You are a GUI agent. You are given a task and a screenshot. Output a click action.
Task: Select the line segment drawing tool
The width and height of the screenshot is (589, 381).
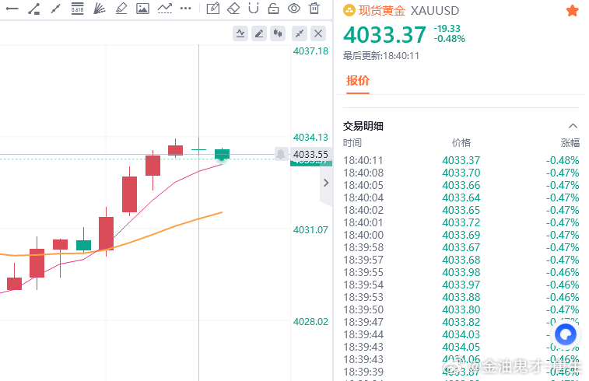coord(55,9)
